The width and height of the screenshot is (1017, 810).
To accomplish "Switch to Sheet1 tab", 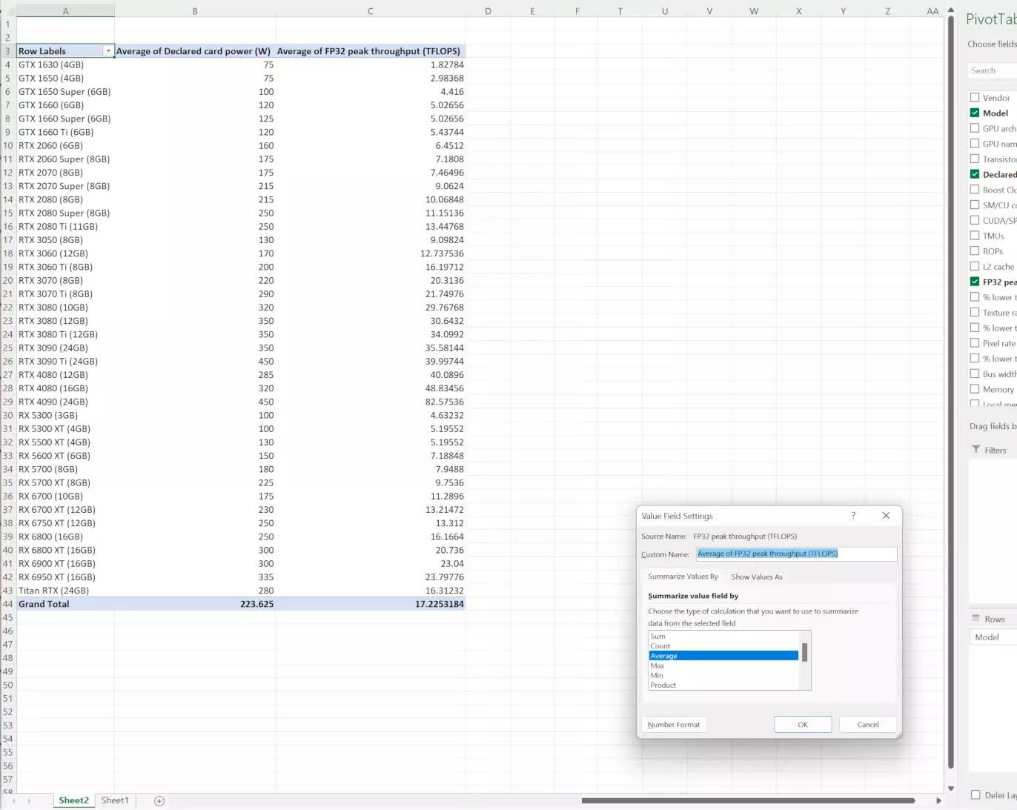I will pos(115,800).
